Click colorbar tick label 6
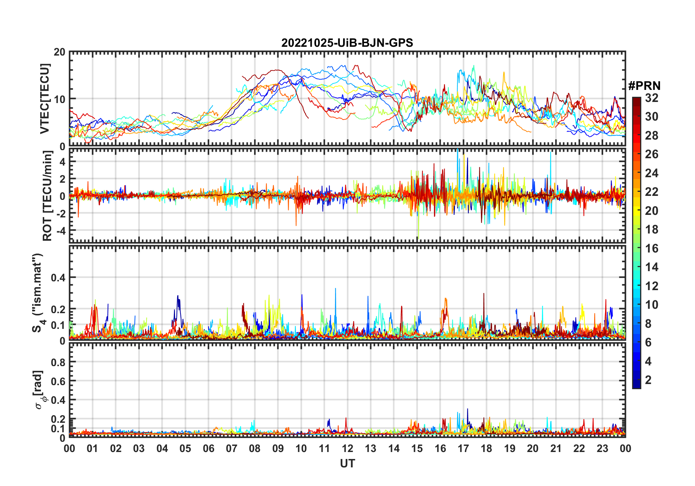This screenshot has width=695, height=486. (648, 342)
